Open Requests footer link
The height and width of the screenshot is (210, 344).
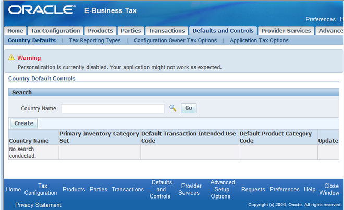[x=253, y=189]
